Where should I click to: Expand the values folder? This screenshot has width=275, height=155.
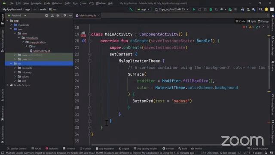(x=15, y=77)
